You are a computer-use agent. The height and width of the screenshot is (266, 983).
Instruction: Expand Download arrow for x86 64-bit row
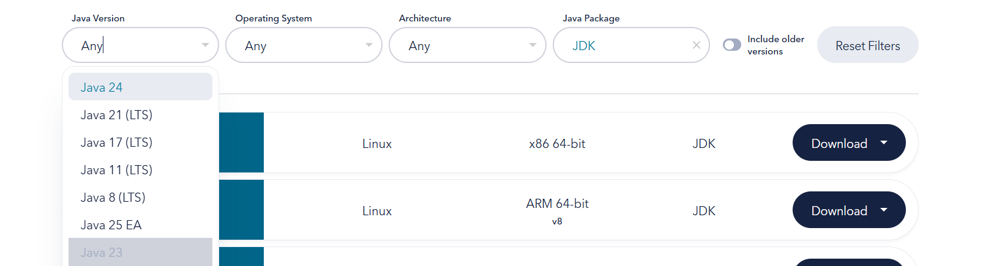pos(884,142)
